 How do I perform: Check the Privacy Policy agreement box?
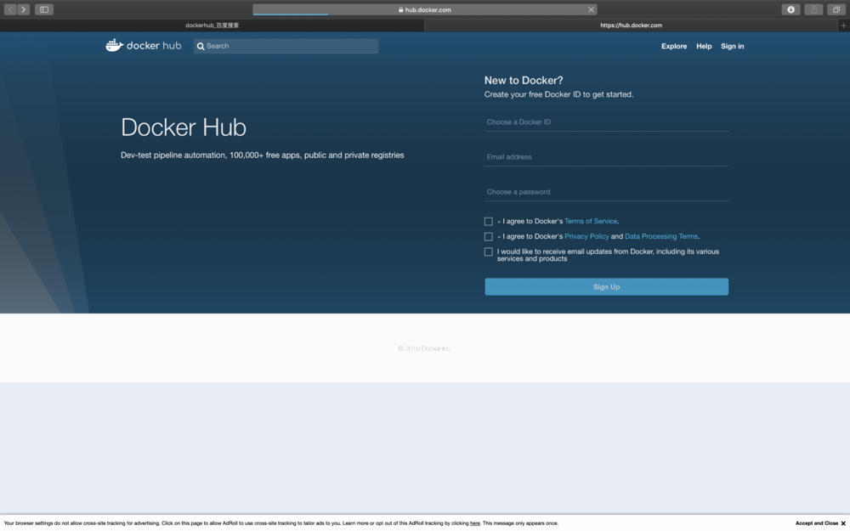click(x=489, y=236)
